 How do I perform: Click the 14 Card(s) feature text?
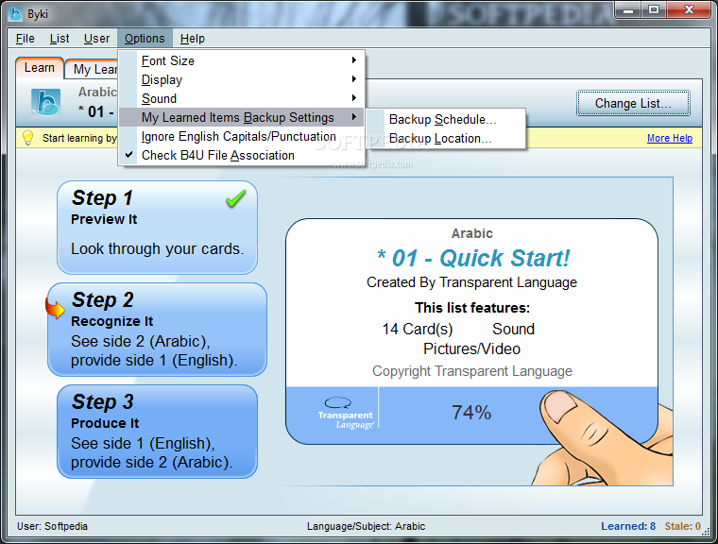(418, 329)
